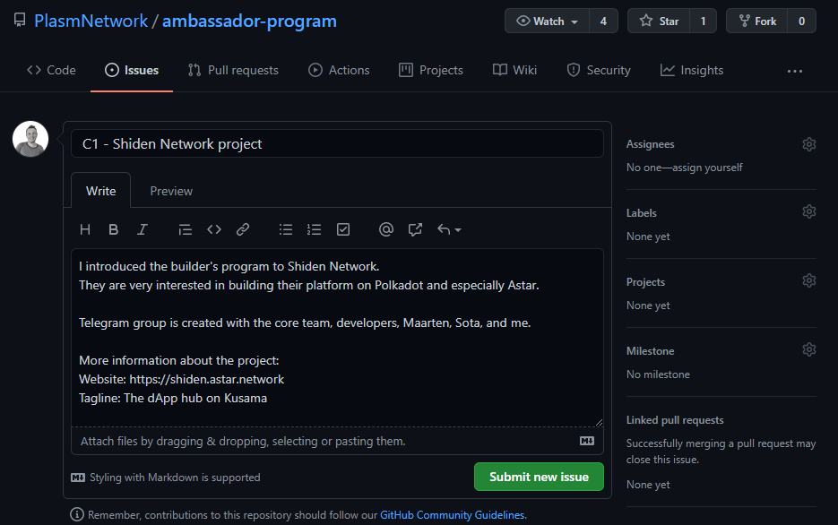The height and width of the screenshot is (525, 838).
Task: Open ambassador-program repository link
Action: click(249, 21)
